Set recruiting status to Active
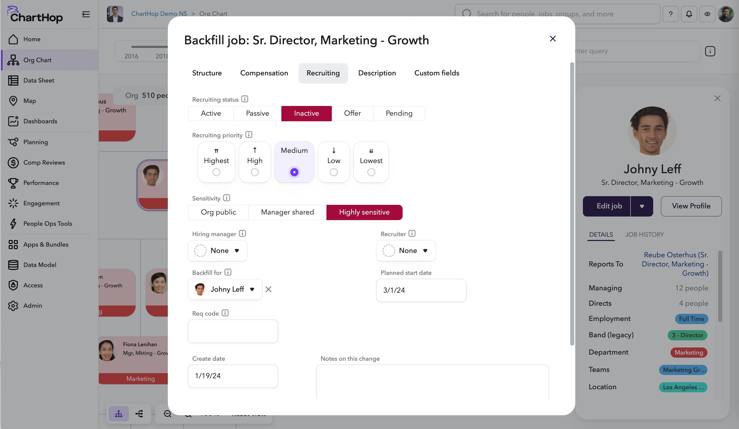Viewport: 739px width, 429px height. pyautogui.click(x=211, y=114)
